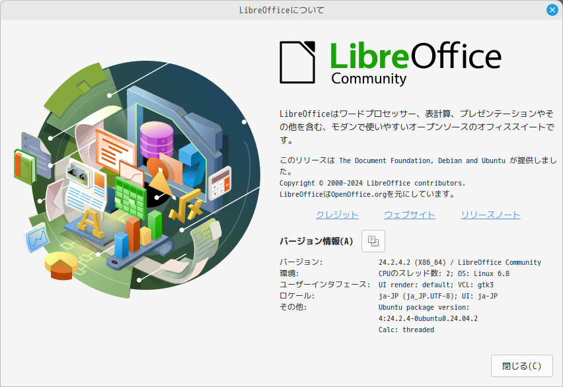
Task: Open the リリースノート link
Action: coord(490,215)
